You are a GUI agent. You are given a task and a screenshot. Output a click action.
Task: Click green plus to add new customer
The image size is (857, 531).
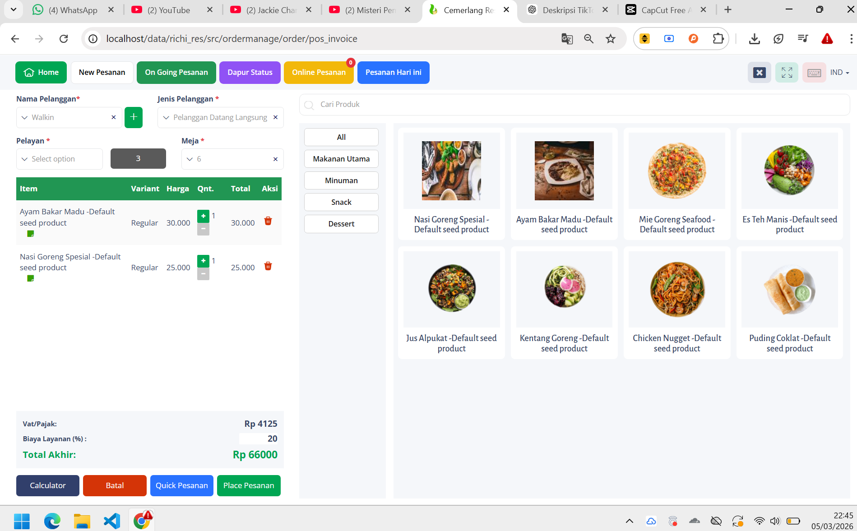coord(134,117)
